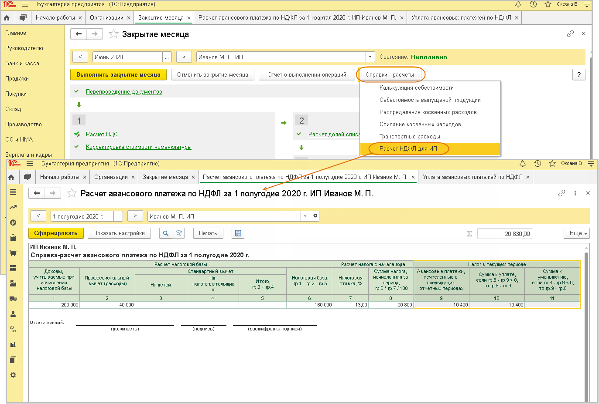
Task: Add Закрытие месяца form to favorites with the star
Action: (x=113, y=34)
